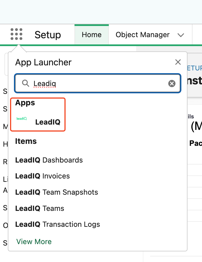Viewport: 202px width, 262px height.
Task: Open LeadIQ Transaction Logs
Action: pyautogui.click(x=57, y=224)
